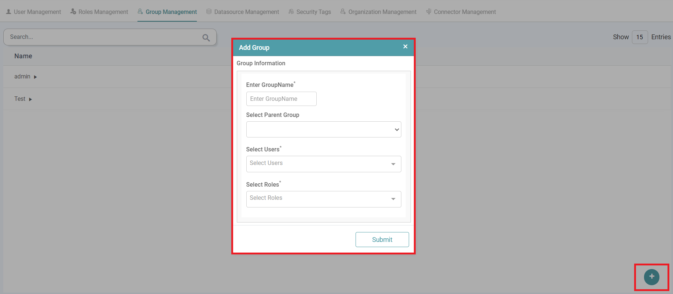Open the Select Parent Group dropdown
Viewport: 673px width, 294px height.
pyautogui.click(x=323, y=129)
